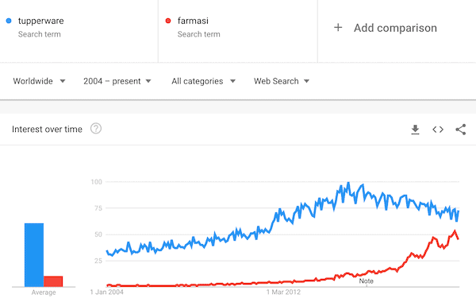
Task: Open the embed code icon
Action: [438, 130]
